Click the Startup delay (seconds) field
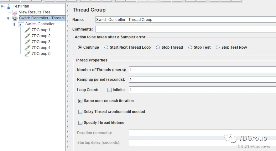276x151 pixels. (202, 143)
